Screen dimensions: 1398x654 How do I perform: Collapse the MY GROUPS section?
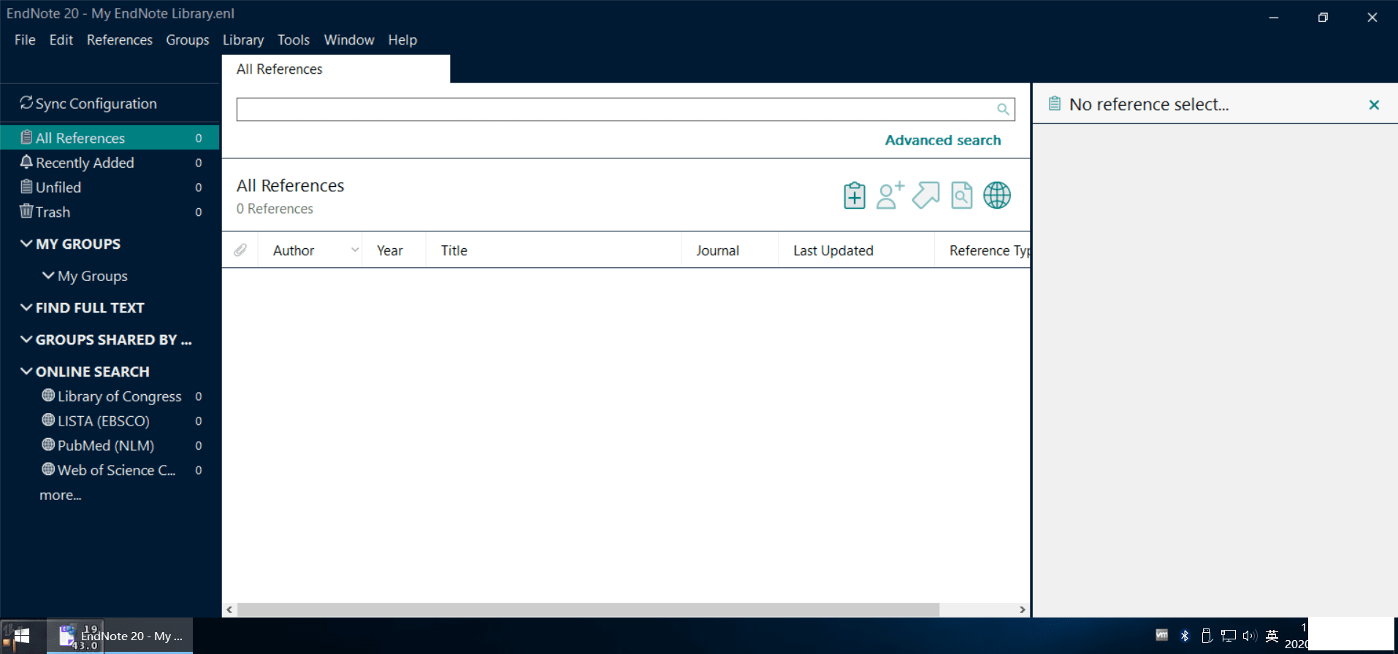(26, 244)
